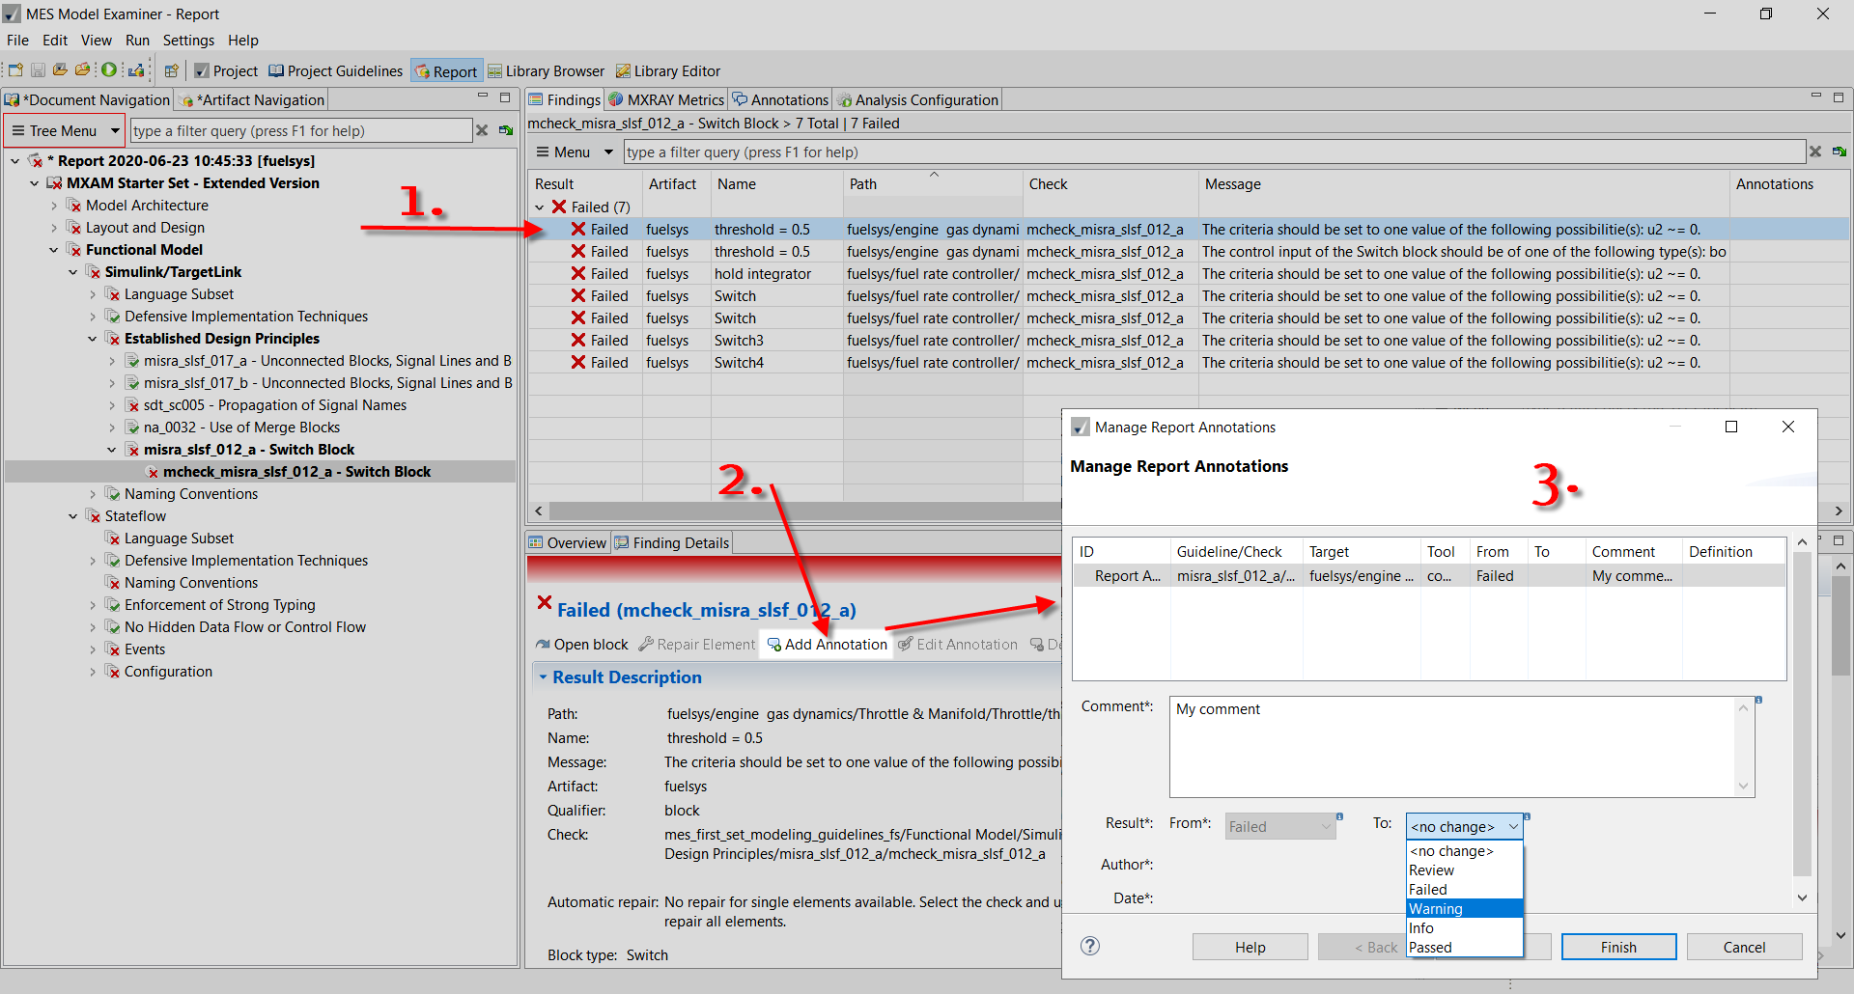Expand the Model Architecture tree node
This screenshot has height=994, width=1854.
click(54, 206)
